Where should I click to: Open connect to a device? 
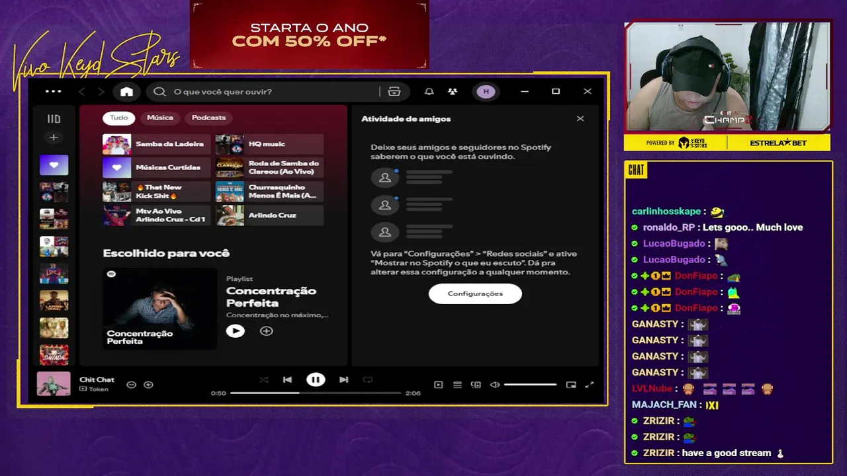476,385
